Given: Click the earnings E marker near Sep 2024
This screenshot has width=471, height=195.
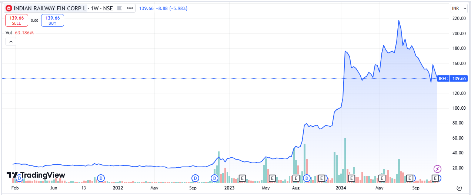Looking at the screenshot, I should pos(410,178).
